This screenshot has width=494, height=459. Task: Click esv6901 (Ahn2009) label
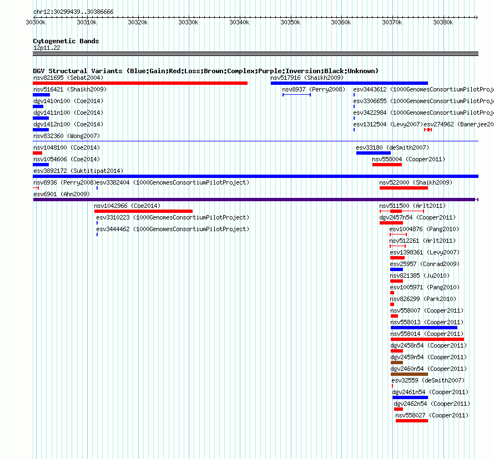(62, 194)
